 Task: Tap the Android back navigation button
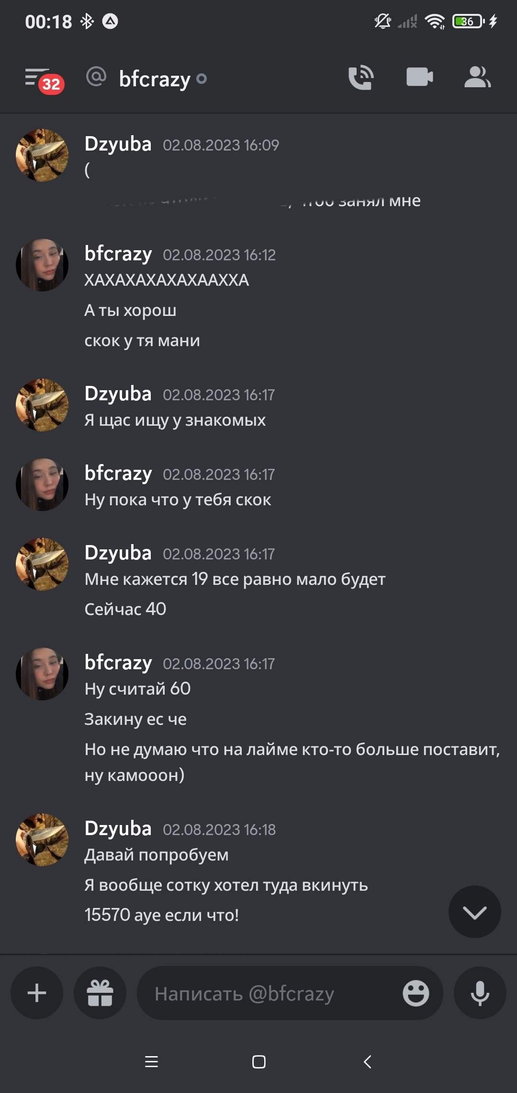click(367, 1062)
